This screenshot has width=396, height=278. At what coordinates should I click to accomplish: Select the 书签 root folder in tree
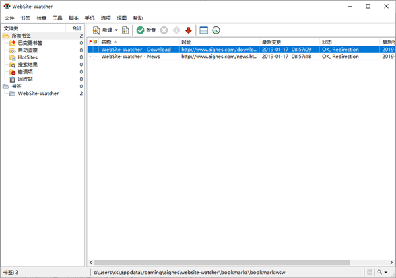(16, 87)
